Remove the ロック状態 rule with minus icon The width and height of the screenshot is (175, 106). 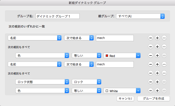150,82
